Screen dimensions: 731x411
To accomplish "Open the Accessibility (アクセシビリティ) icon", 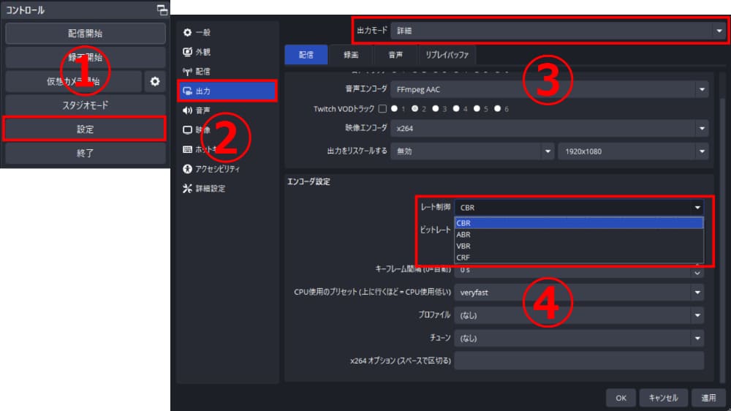I will click(187, 169).
